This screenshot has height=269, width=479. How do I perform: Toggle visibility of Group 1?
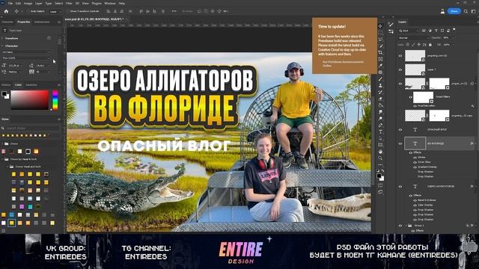tap(400, 226)
